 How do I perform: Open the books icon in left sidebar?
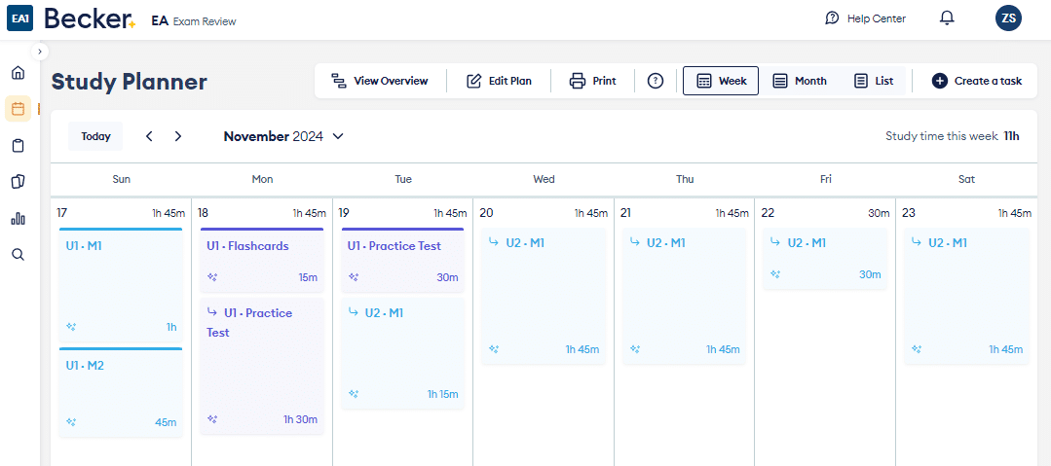point(18,182)
